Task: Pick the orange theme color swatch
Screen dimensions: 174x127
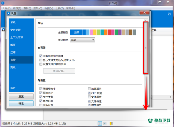Action: click(105, 32)
